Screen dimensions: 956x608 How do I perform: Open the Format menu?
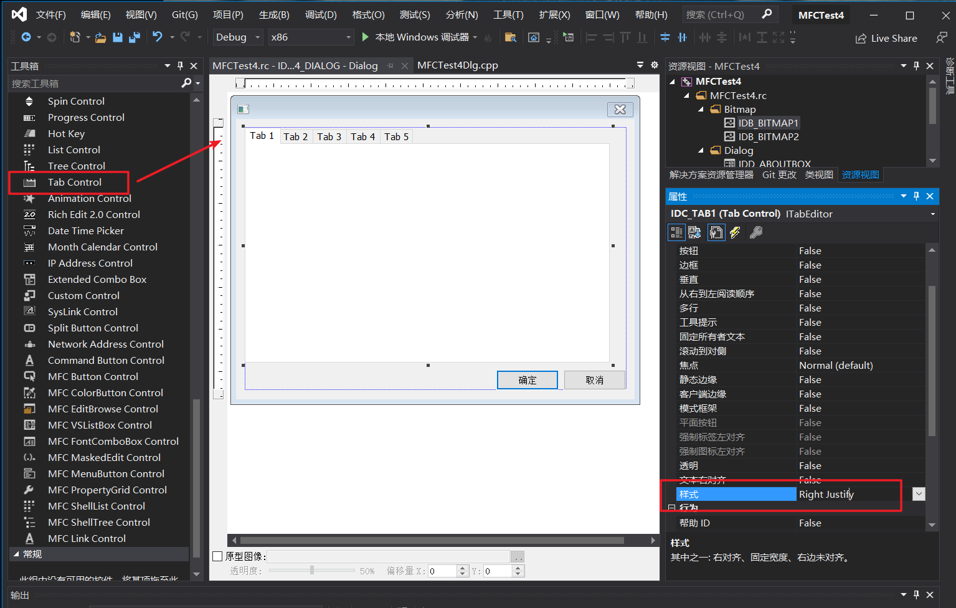pyautogui.click(x=368, y=15)
